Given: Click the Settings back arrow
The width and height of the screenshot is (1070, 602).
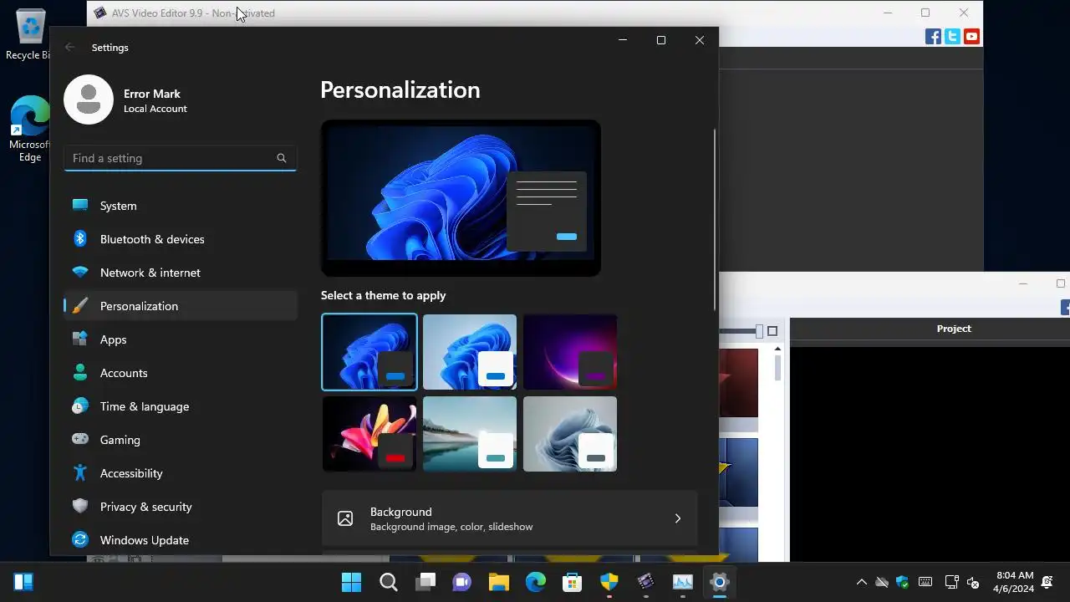Looking at the screenshot, I should click(x=70, y=48).
